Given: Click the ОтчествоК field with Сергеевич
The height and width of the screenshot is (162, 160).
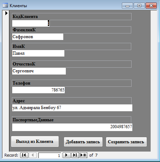Looking at the screenshot, I should (x=39, y=71).
